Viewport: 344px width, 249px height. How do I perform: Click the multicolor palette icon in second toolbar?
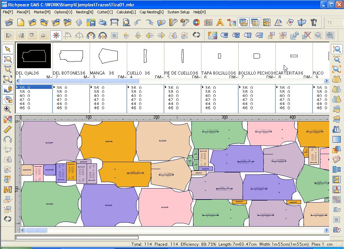(x=212, y=35)
